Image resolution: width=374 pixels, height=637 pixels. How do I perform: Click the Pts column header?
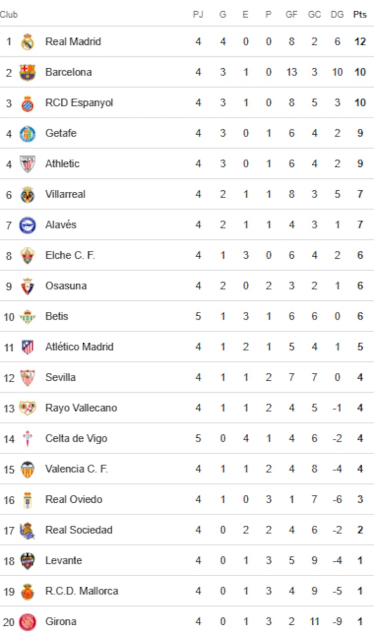coord(360,14)
